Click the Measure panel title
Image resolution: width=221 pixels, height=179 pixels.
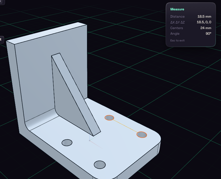point(177,9)
